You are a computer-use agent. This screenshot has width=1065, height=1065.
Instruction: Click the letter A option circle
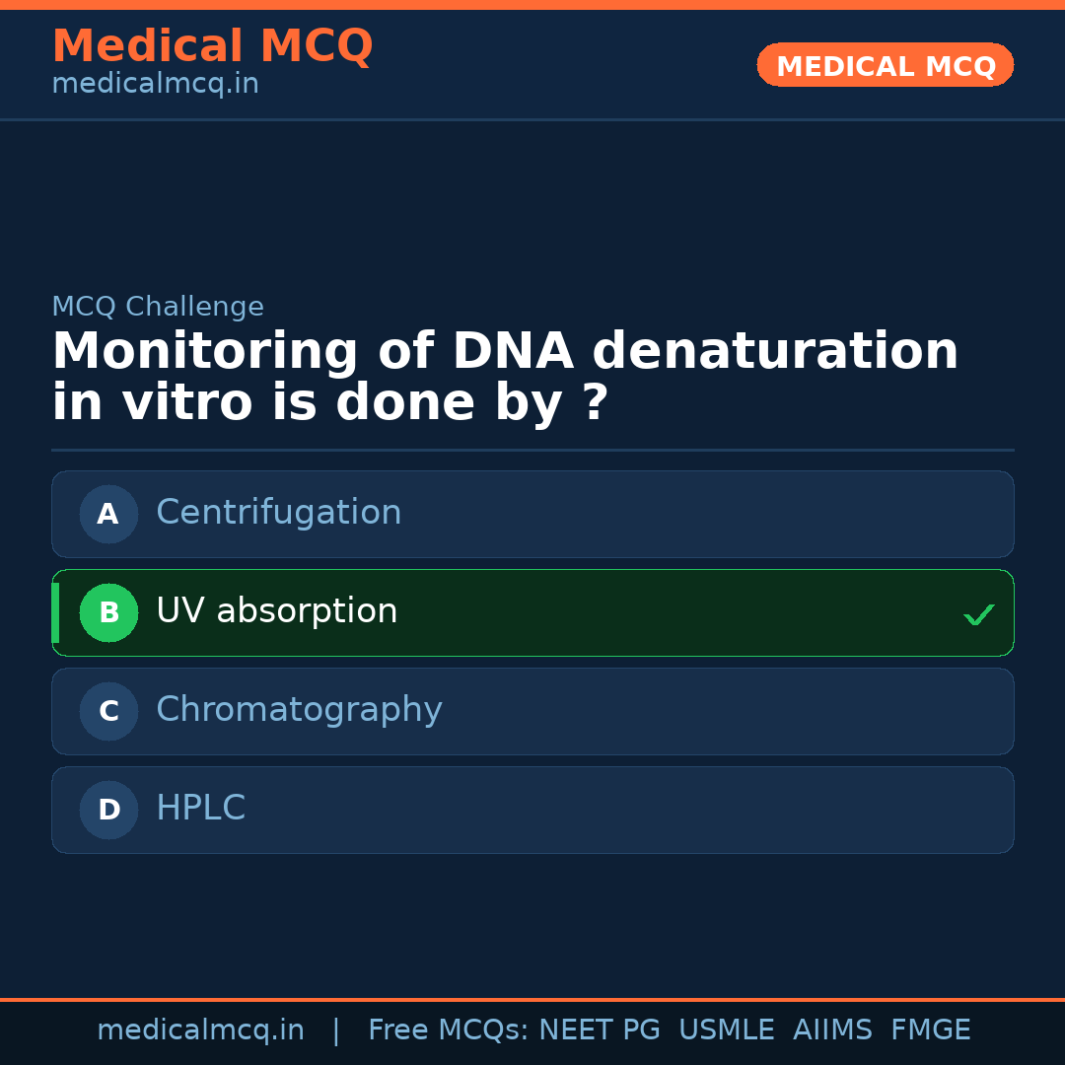click(108, 514)
